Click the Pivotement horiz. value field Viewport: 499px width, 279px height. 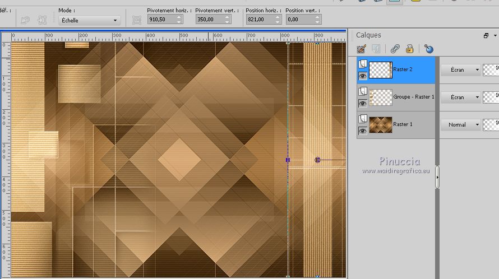pos(160,20)
